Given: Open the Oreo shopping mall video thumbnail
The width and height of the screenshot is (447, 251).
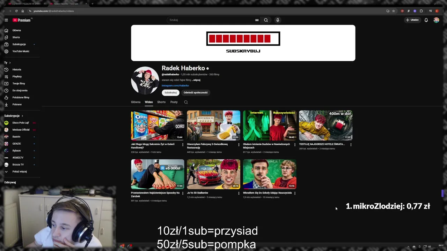Looking at the screenshot, I should pyautogui.click(x=157, y=125).
